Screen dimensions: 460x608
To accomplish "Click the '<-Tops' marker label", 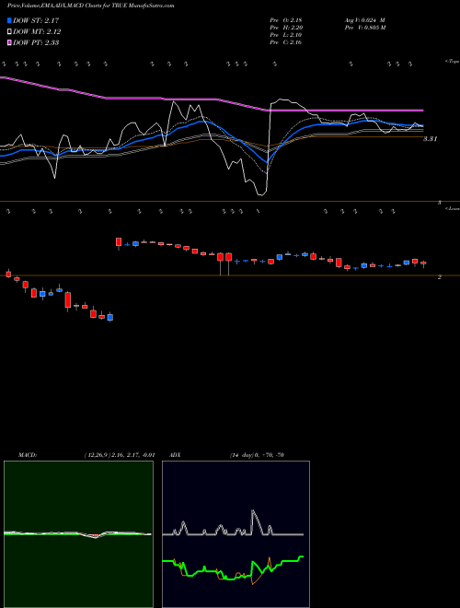I will click(x=452, y=62).
